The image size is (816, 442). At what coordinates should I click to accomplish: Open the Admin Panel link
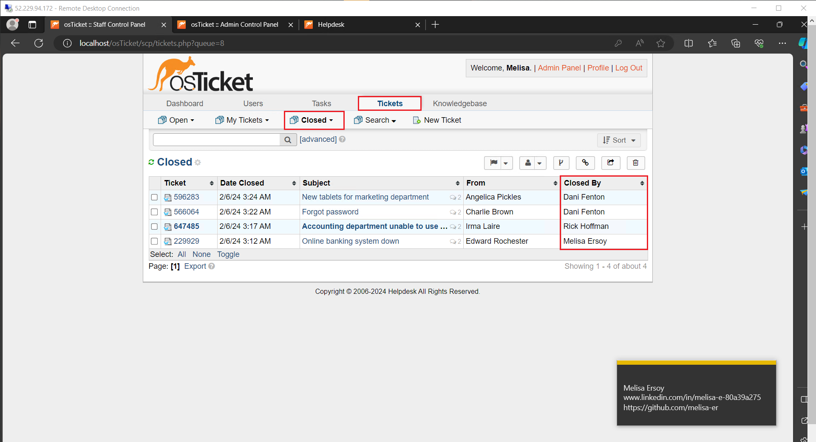pyautogui.click(x=559, y=68)
